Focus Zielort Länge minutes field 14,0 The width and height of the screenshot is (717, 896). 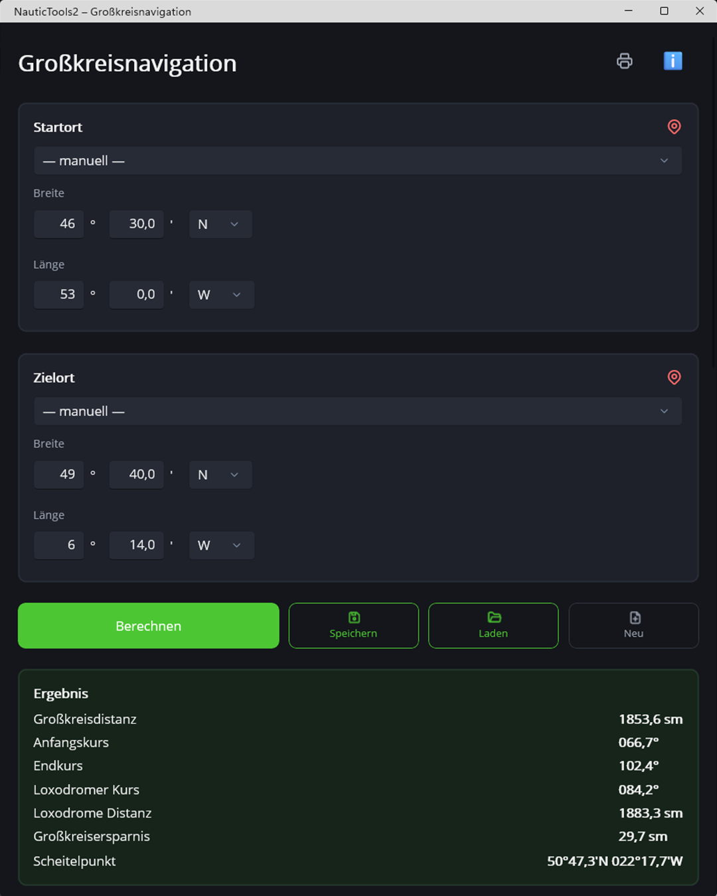coord(137,545)
